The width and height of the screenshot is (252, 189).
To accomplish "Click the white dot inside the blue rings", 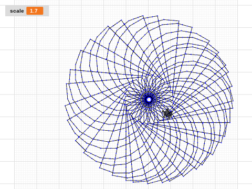I will 149,99.
